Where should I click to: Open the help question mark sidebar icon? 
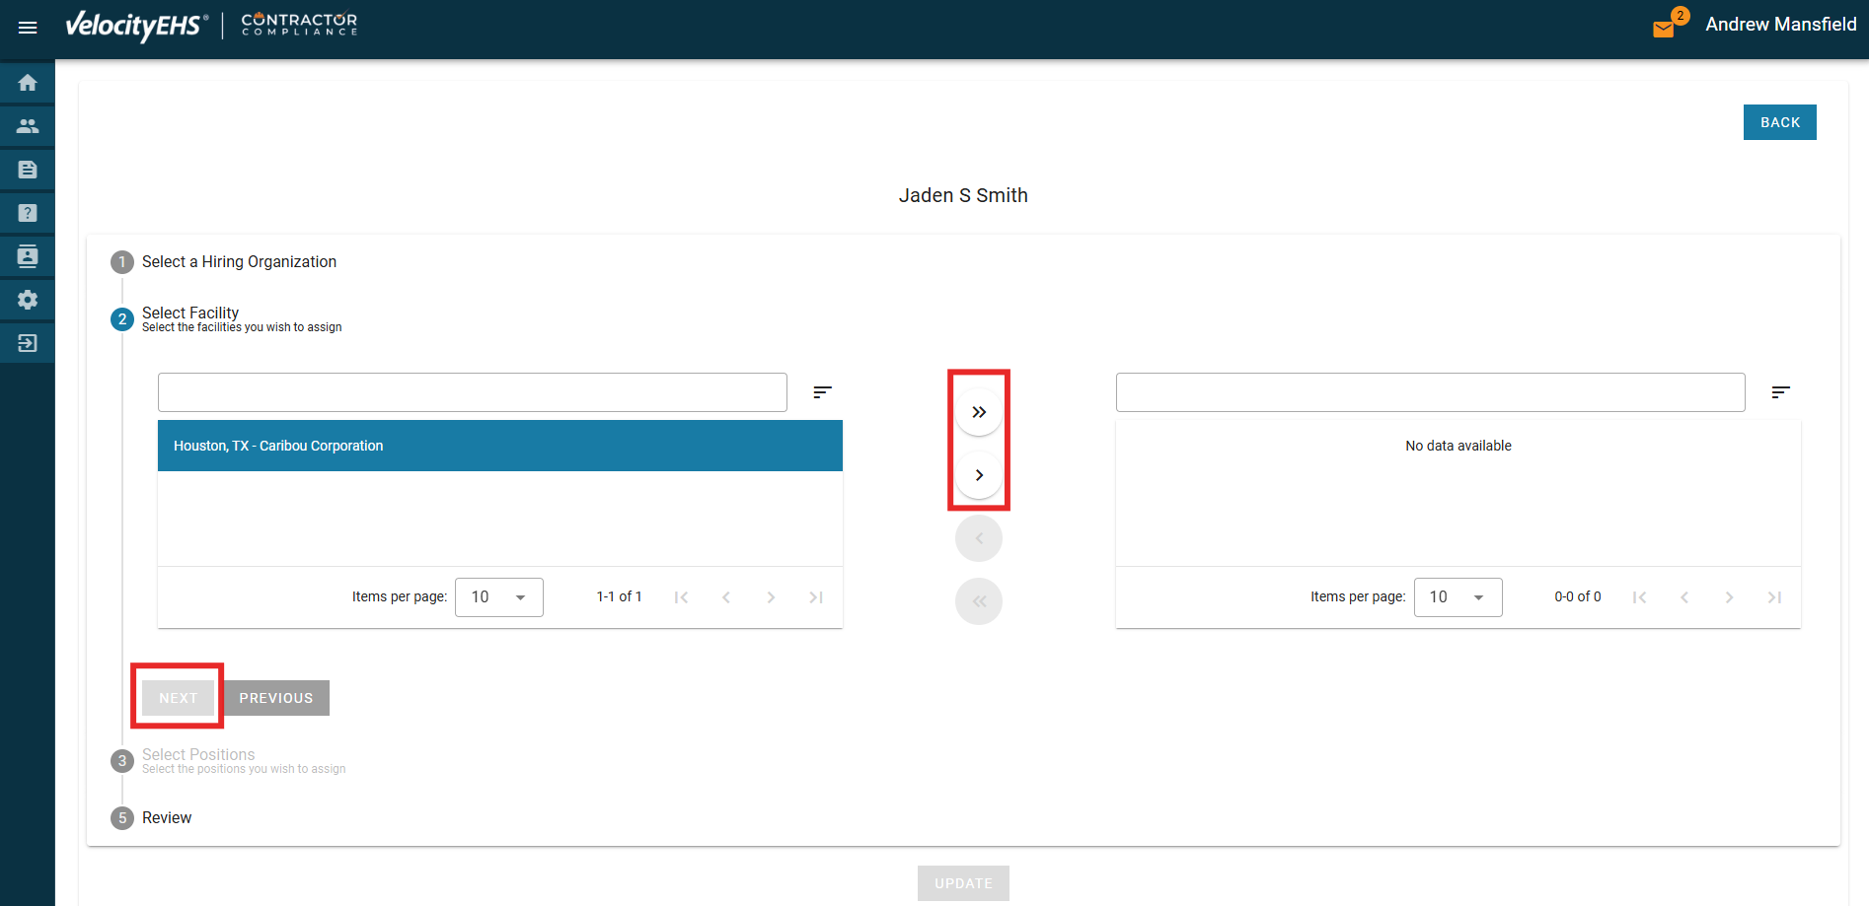28,213
